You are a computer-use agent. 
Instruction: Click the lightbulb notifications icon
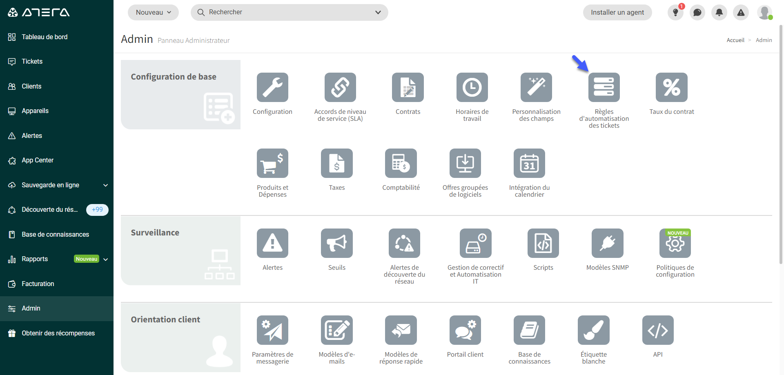[x=675, y=13]
